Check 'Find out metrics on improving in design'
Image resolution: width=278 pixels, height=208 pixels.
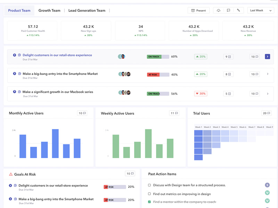[x=149, y=194]
